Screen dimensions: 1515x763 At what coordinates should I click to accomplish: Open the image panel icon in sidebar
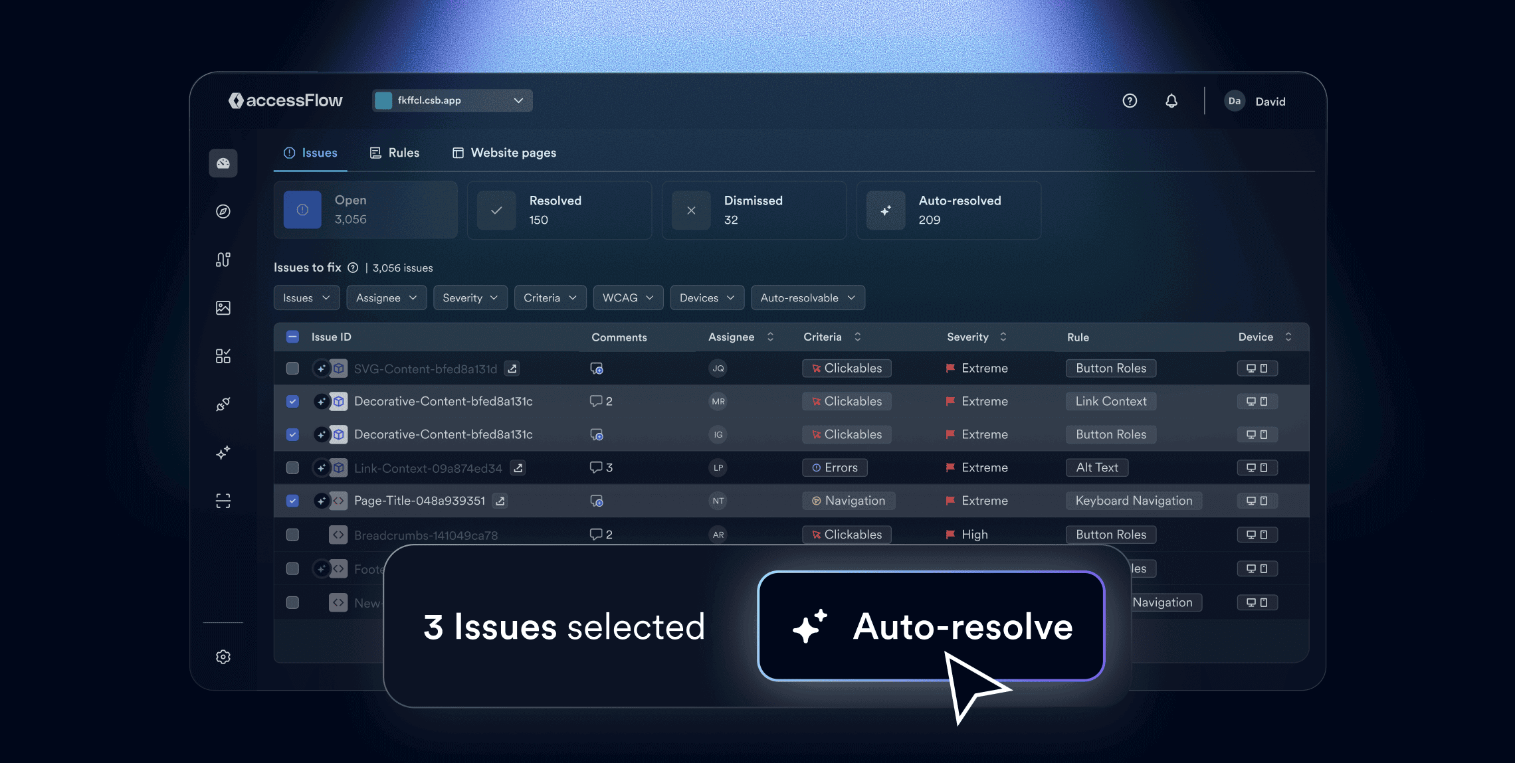(x=223, y=307)
